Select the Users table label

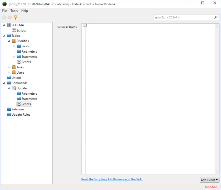20,72
